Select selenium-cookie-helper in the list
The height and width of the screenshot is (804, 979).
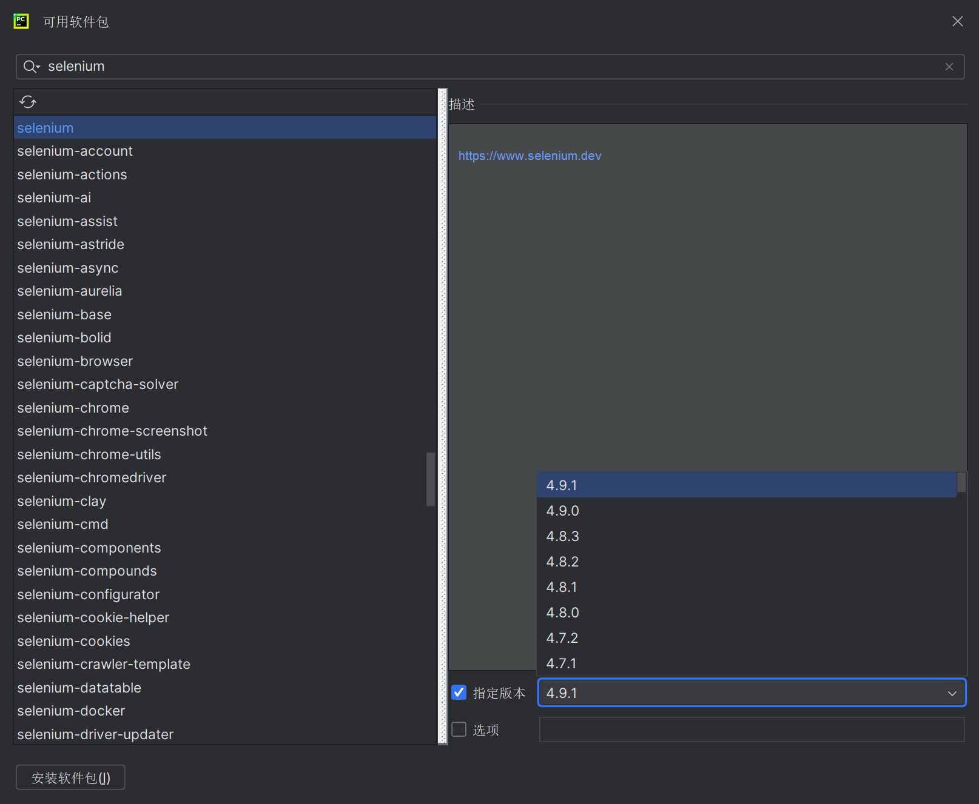point(225,617)
